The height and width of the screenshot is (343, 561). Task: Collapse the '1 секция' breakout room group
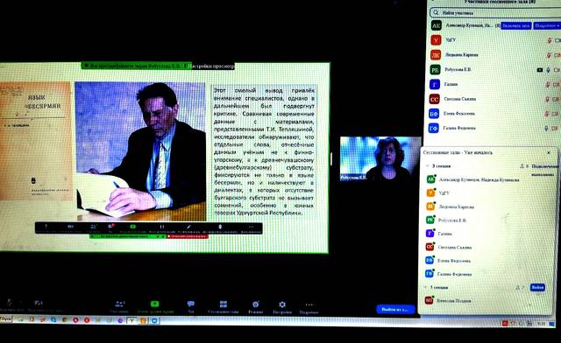[x=425, y=287]
